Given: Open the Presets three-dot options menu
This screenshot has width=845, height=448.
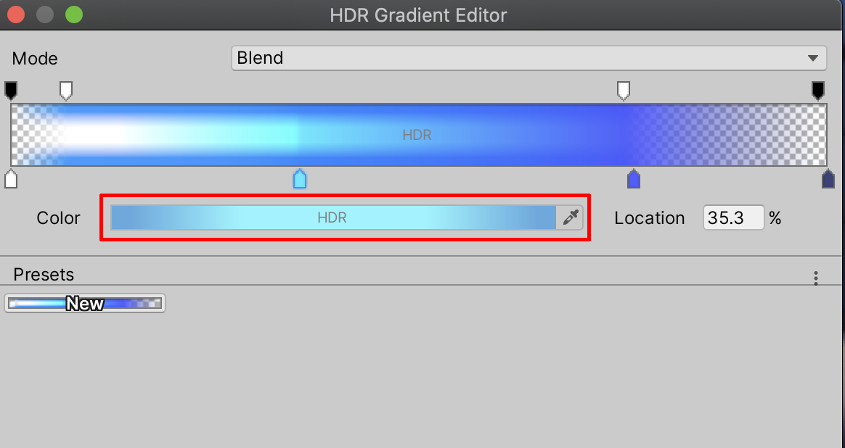Looking at the screenshot, I should pos(816,278).
